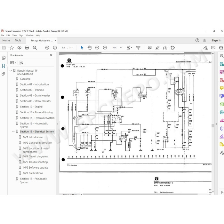The width and height of the screenshot is (224, 224).
Task: Click the cloud upload icon
Action: click(19, 48)
